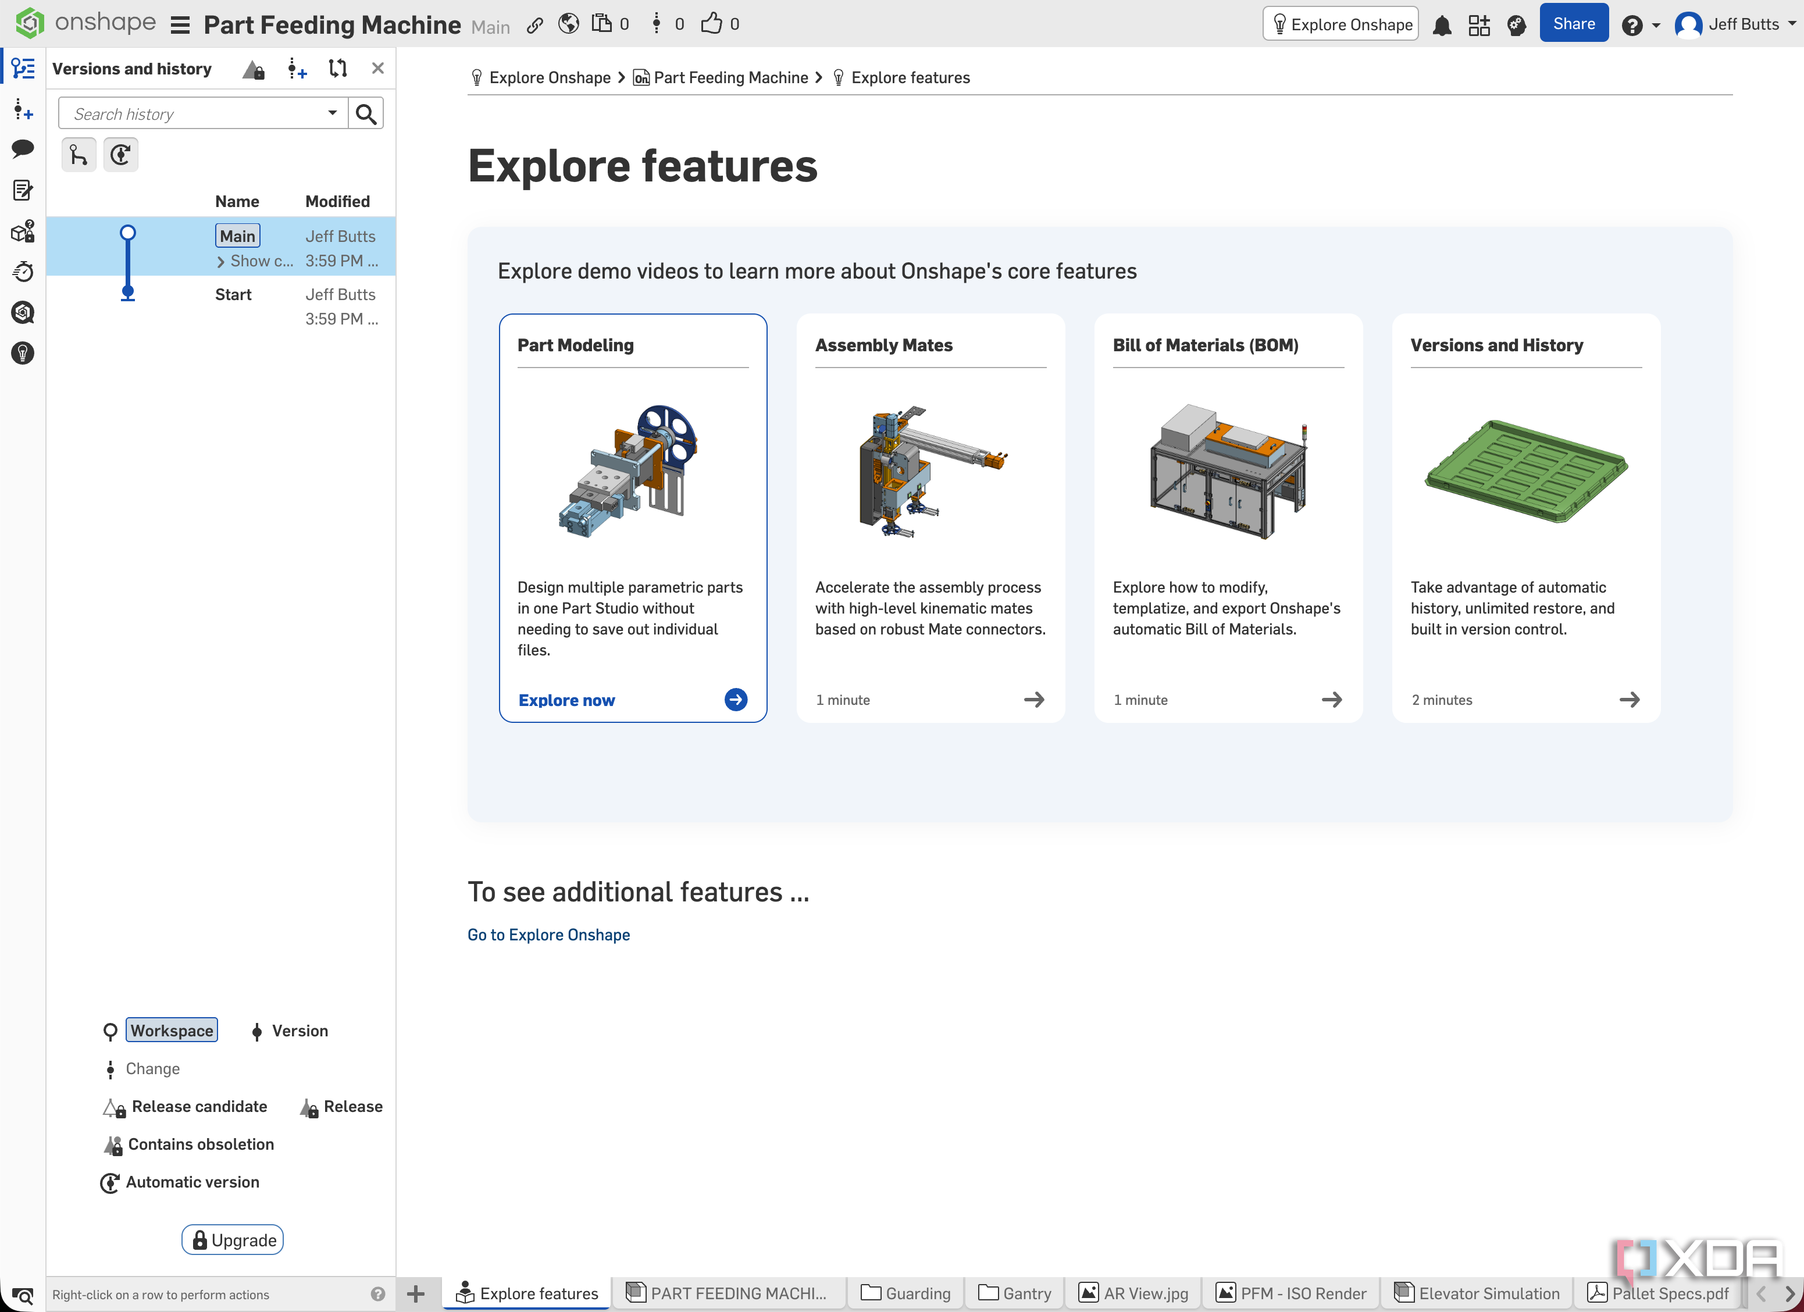Click Explore Onshape breadcrumb link
This screenshot has width=1804, height=1312.
coord(550,77)
